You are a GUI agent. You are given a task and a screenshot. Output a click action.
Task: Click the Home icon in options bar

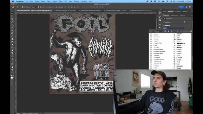[13, 7]
